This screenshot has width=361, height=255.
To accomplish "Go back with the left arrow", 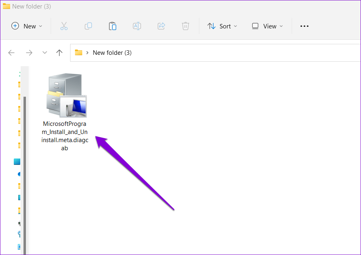I will pyautogui.click(x=11, y=53).
